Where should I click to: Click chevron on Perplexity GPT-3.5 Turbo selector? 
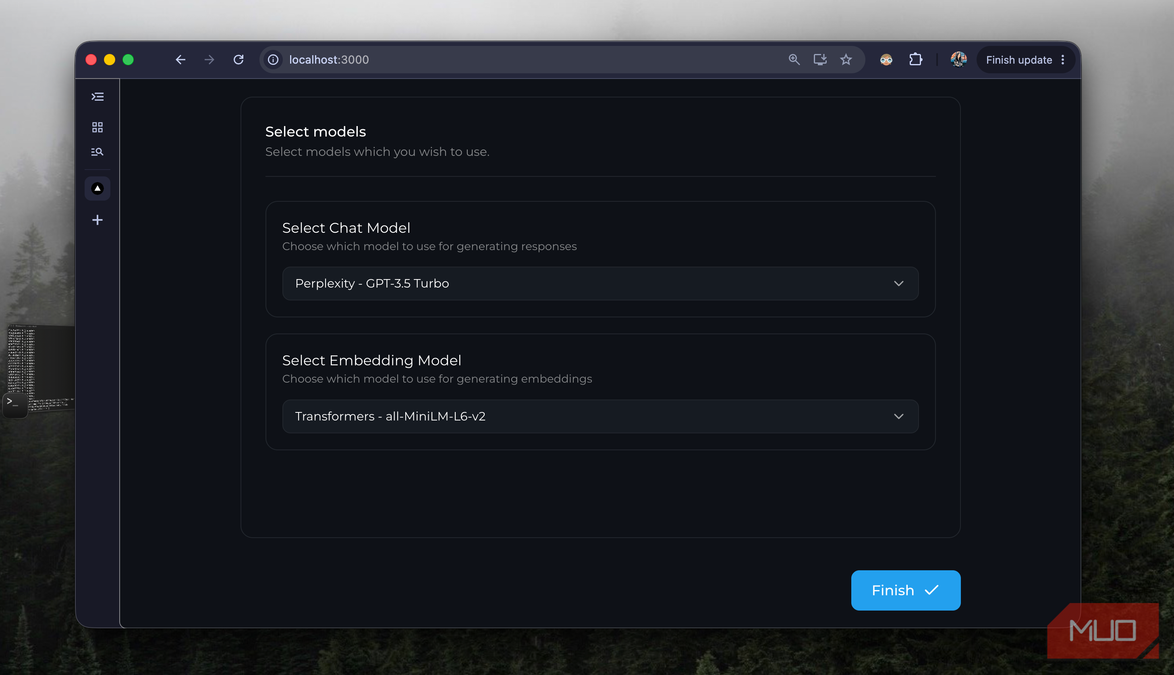click(x=898, y=283)
